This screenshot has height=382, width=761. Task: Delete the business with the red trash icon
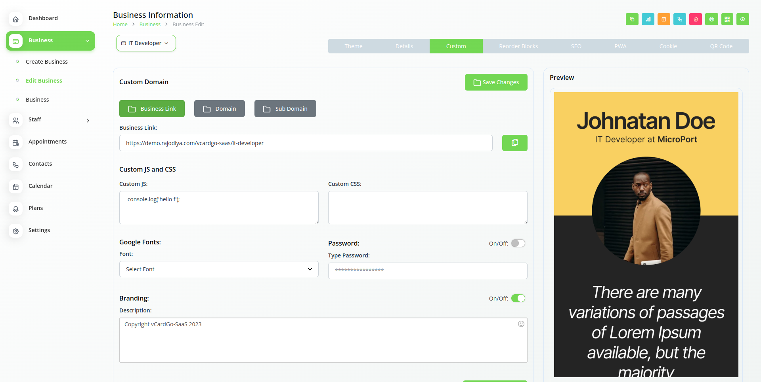(695, 19)
